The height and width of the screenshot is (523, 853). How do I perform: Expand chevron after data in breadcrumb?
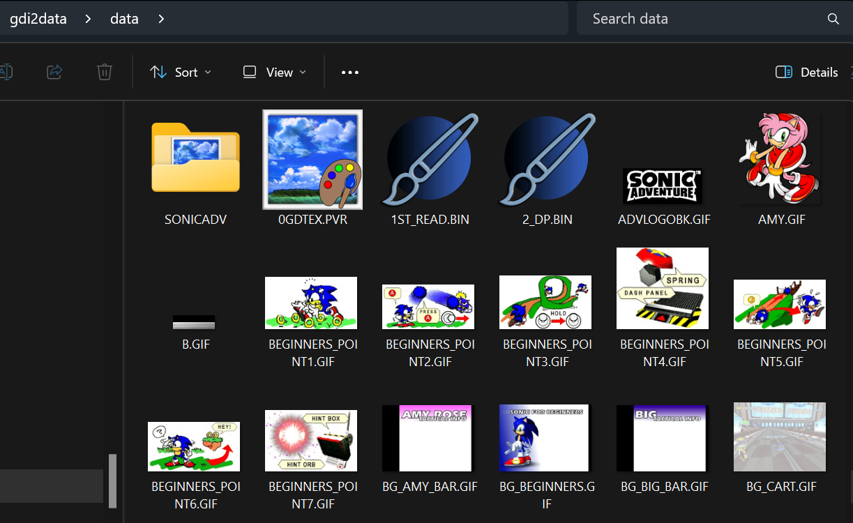[161, 19]
